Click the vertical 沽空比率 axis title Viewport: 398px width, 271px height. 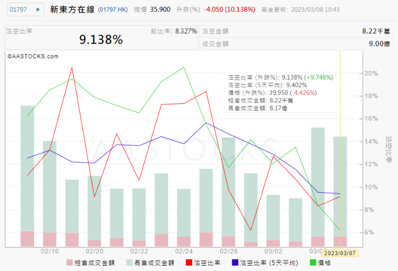[x=389, y=150]
